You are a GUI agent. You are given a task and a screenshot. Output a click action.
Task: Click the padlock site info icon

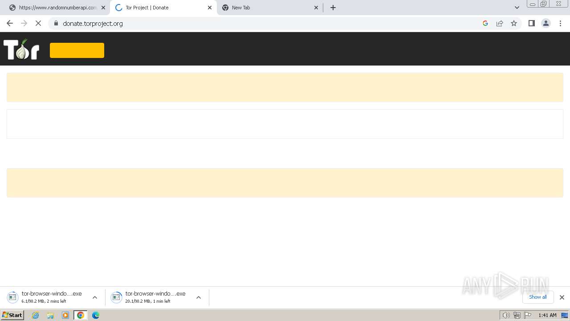pyautogui.click(x=56, y=23)
